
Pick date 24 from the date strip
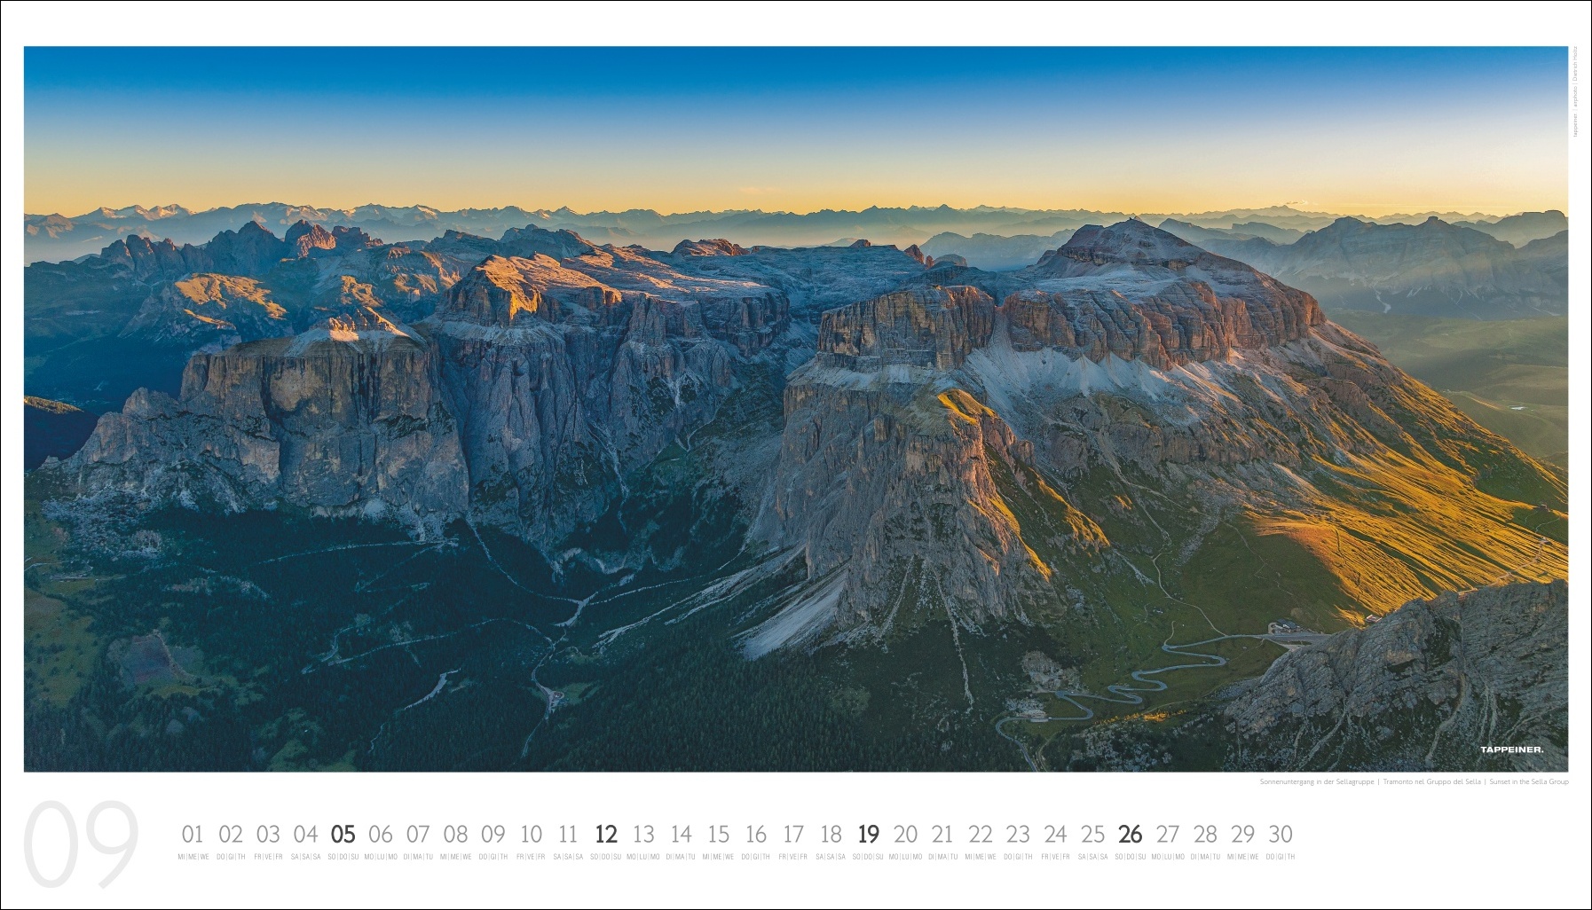pos(1055,835)
